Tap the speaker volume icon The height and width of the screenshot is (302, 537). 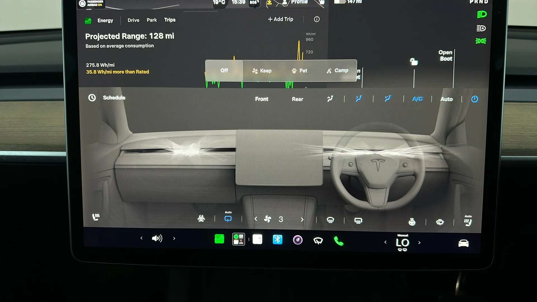(157, 238)
